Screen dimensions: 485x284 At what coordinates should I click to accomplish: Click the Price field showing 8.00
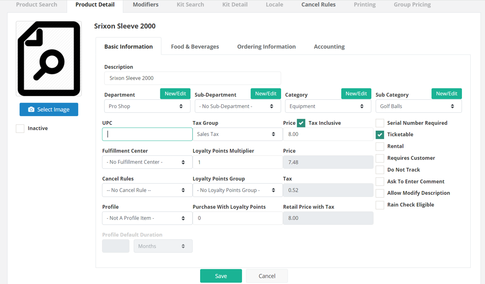[328, 134]
